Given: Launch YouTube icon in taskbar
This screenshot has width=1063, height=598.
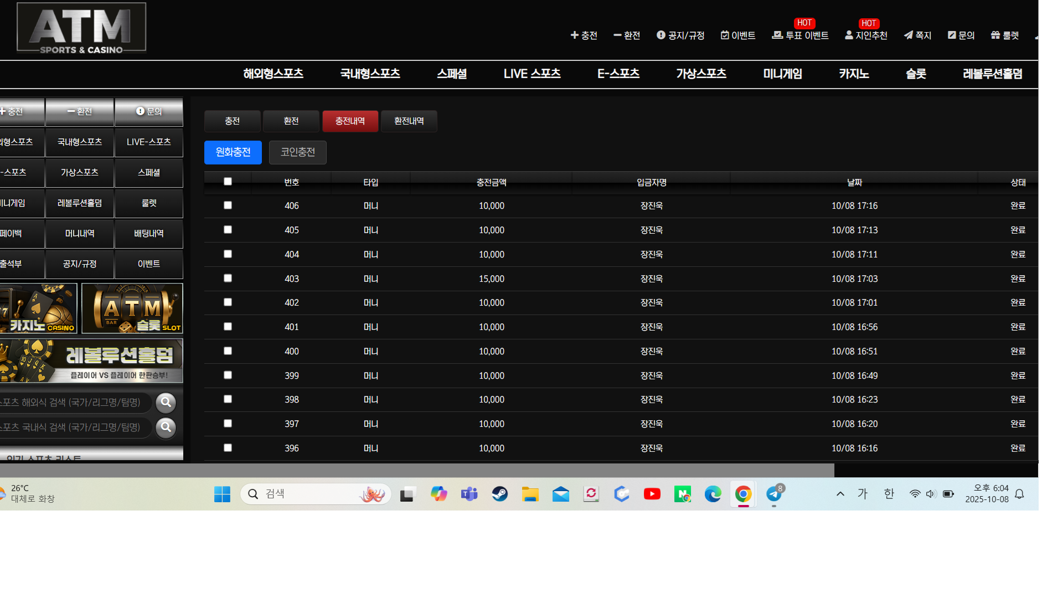Looking at the screenshot, I should click(x=652, y=494).
